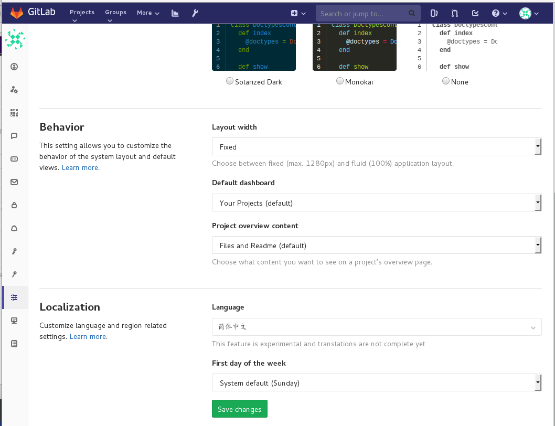
Task: Open Profile icon in sidebar
Action: [14, 67]
